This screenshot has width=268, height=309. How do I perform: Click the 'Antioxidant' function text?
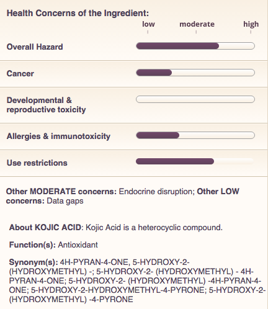pyautogui.click(x=78, y=244)
